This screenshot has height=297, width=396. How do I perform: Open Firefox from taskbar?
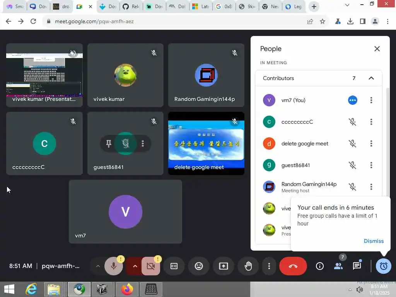tap(127, 289)
